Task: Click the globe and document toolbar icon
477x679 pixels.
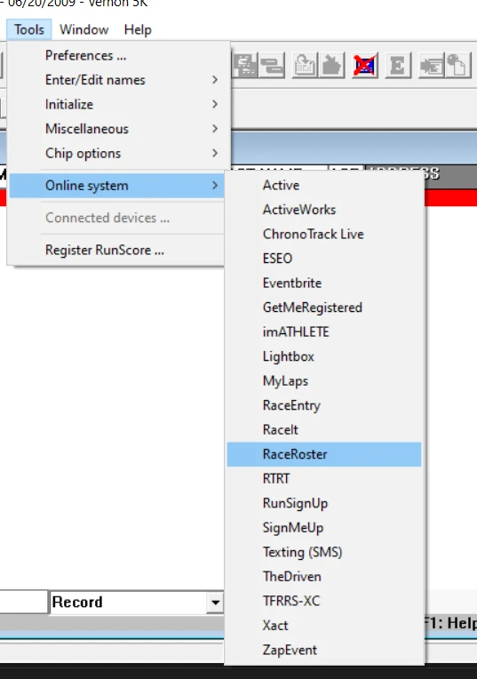Action: (x=458, y=66)
